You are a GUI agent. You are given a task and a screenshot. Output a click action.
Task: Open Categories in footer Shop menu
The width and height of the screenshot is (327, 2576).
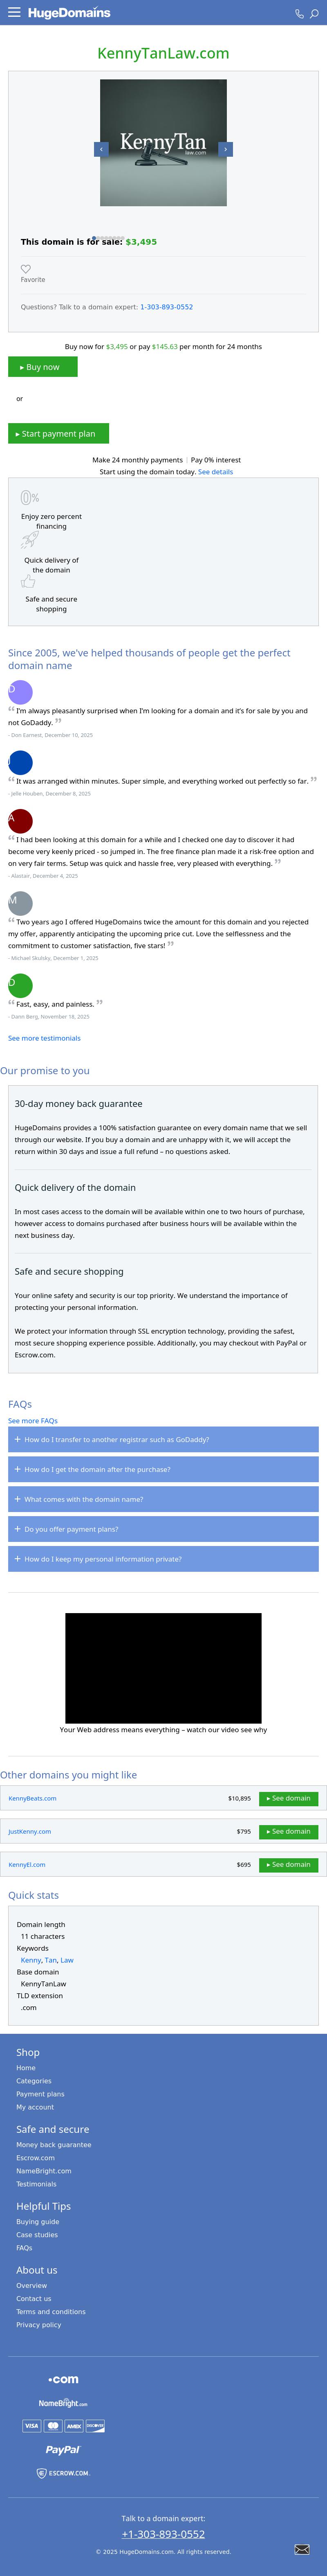point(34,2081)
